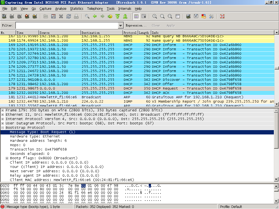Image resolution: width=279 pixels, height=209 pixels.
Task: Edit coloring rules toolbar icon
Action: 204,16
